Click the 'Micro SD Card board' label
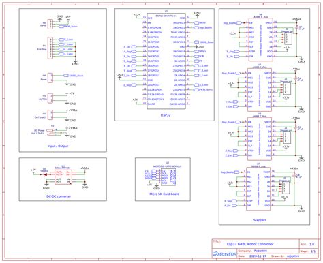This screenshot has height=263, width=323. (164, 194)
